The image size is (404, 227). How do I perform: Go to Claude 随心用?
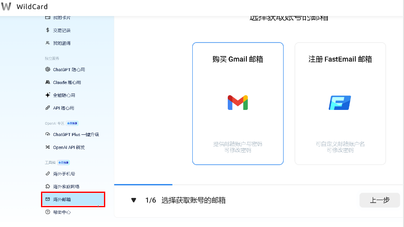67,83
